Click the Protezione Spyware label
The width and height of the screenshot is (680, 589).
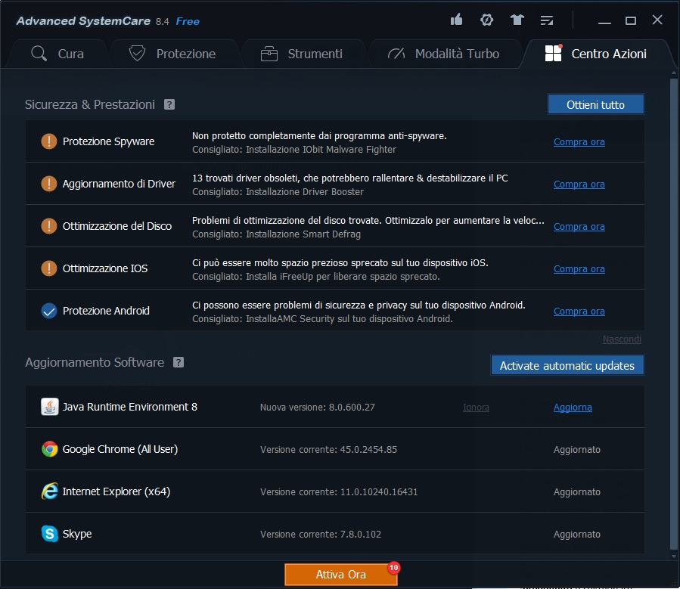[108, 141]
